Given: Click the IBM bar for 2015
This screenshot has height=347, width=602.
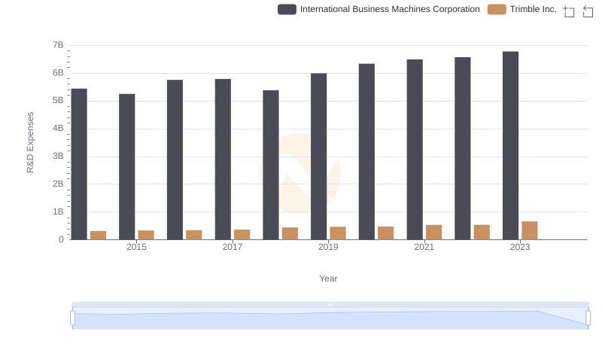Looking at the screenshot, I should 126,166.
